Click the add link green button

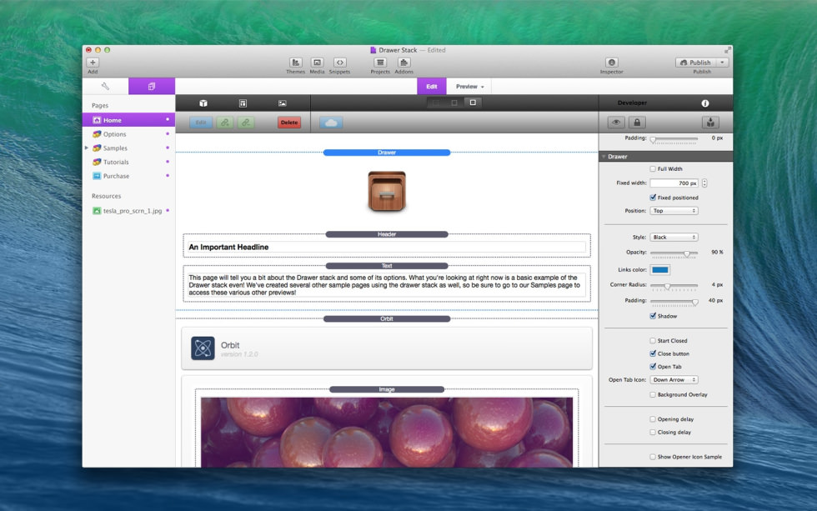[x=224, y=123]
